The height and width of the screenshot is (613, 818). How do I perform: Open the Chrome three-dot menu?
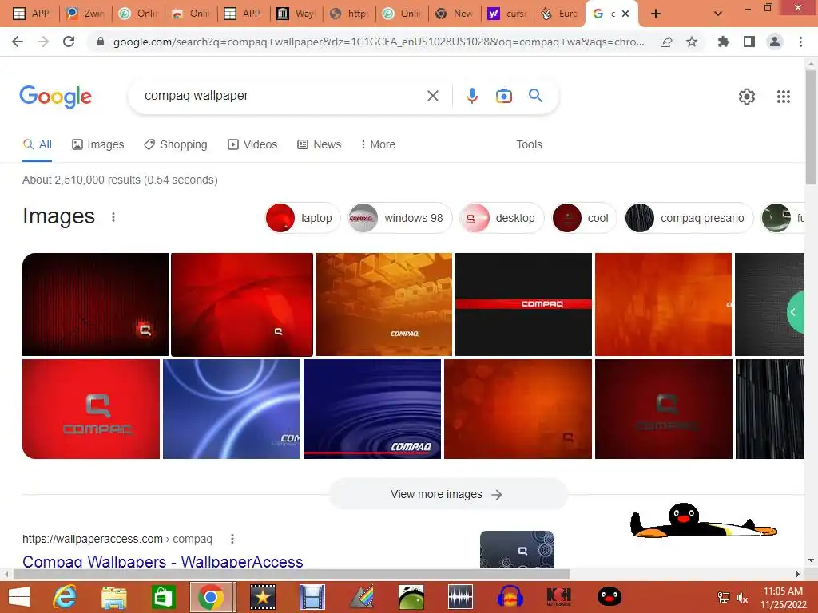coord(800,42)
